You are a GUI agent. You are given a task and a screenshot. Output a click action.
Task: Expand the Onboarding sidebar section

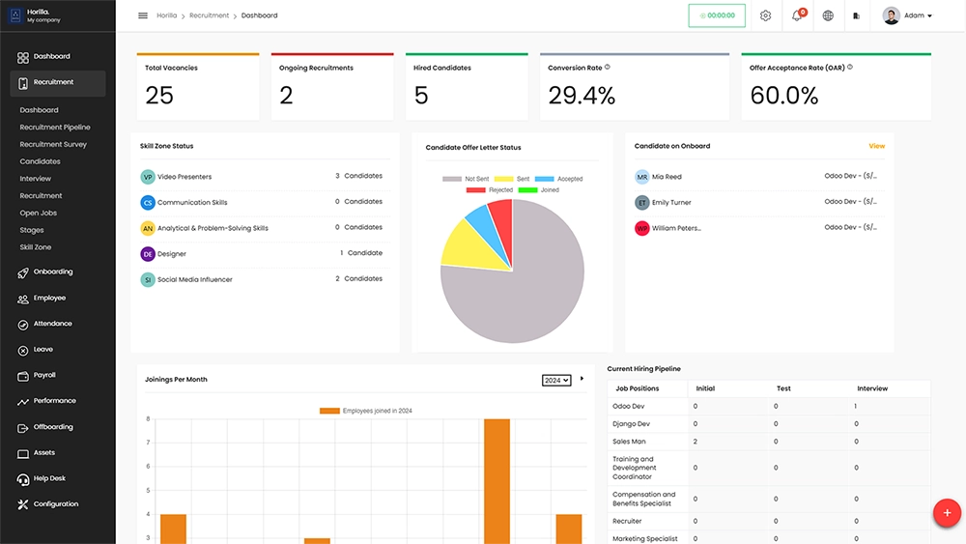[x=52, y=272]
